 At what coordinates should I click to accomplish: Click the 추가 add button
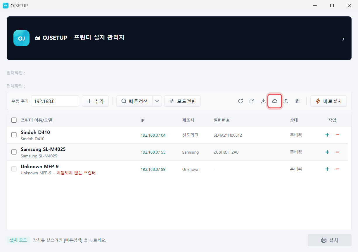[x=95, y=101]
